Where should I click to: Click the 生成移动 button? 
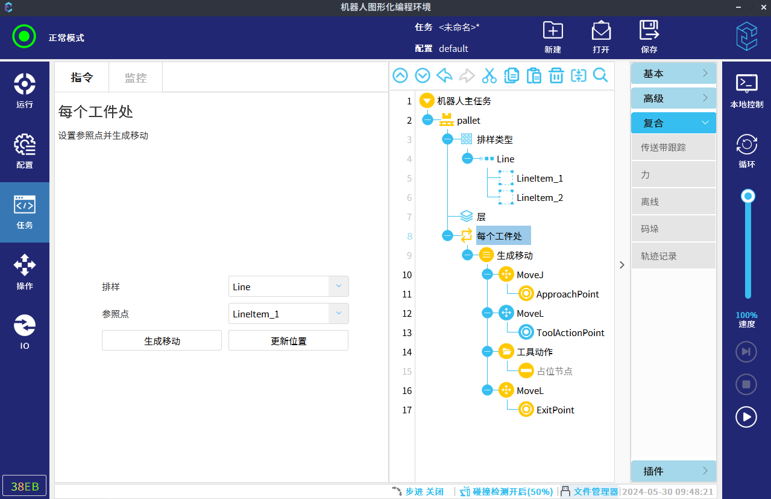click(162, 341)
